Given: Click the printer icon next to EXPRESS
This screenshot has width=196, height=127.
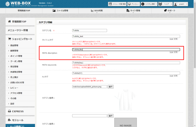Looking at the screenshot, I should [9, 111].
